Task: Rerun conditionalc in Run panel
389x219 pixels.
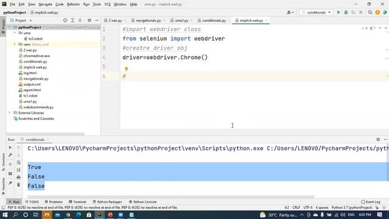Action: [10, 147]
